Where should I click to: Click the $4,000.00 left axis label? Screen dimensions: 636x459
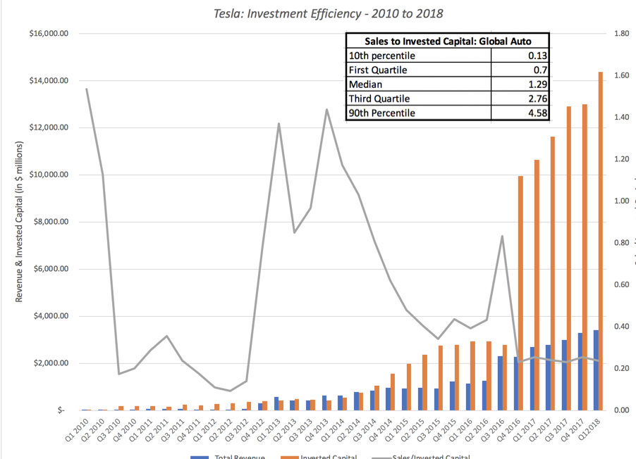tap(51, 316)
